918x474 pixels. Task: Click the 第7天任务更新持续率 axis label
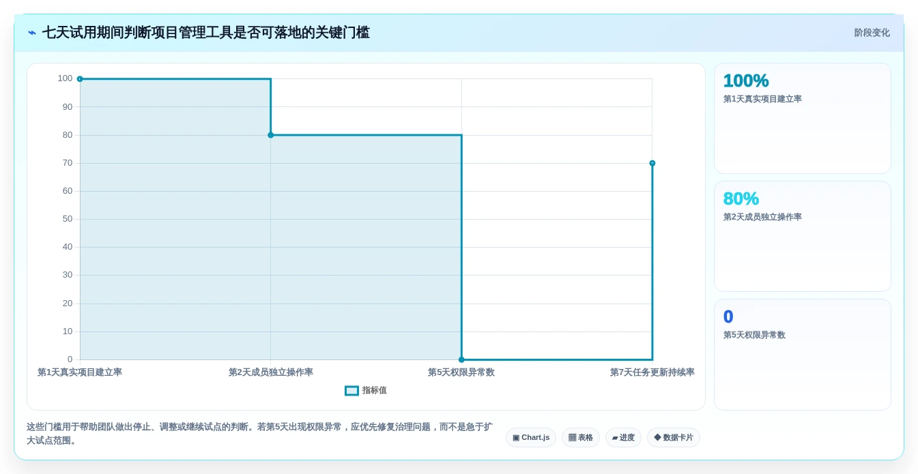point(652,372)
